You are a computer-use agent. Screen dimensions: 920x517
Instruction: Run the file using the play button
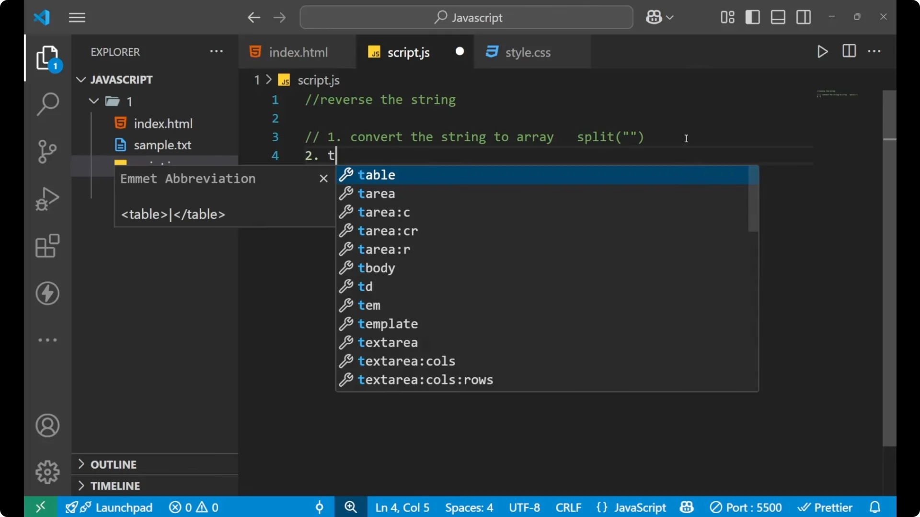coord(822,52)
